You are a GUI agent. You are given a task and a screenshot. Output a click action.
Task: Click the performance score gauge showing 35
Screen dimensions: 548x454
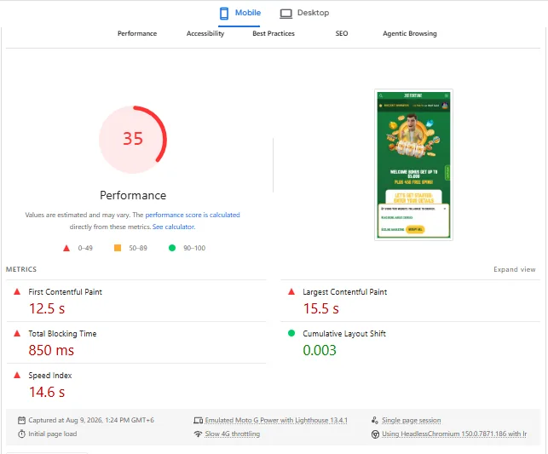pyautogui.click(x=133, y=140)
